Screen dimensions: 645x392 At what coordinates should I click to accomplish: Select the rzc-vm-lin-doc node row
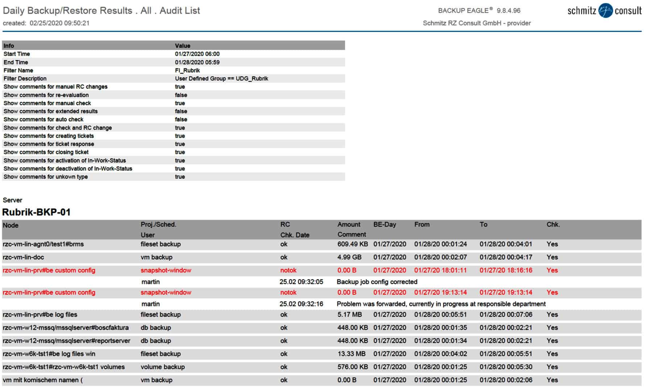click(x=23, y=257)
